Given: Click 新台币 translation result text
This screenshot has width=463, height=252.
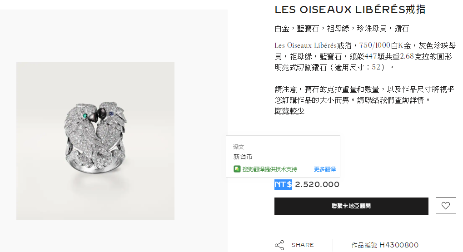Looking at the screenshot, I should point(243,157).
